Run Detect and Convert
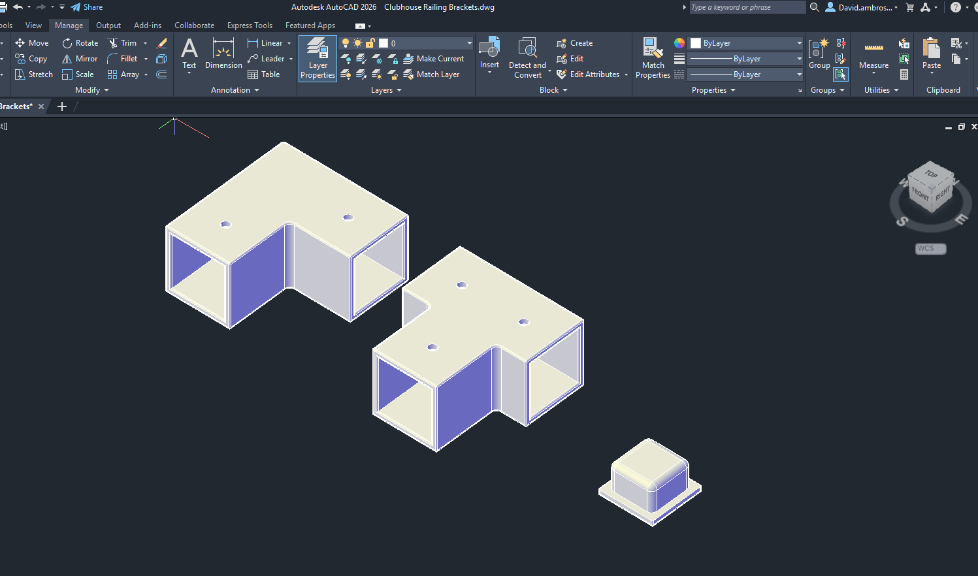 tap(527, 57)
